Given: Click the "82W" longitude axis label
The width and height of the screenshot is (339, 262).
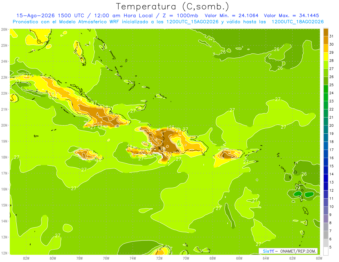Looking at the screenshot, I should point(26,258).
